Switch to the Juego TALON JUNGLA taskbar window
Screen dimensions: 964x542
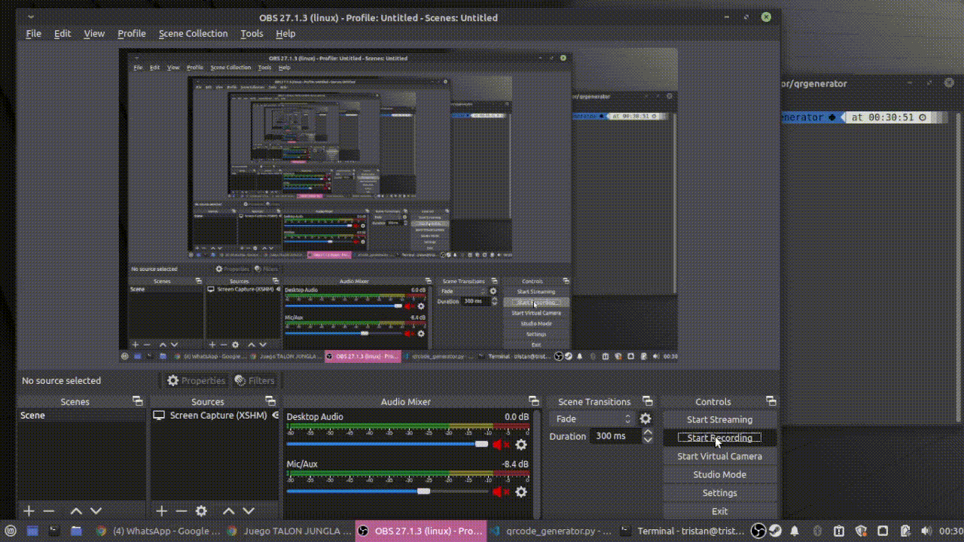coord(288,531)
